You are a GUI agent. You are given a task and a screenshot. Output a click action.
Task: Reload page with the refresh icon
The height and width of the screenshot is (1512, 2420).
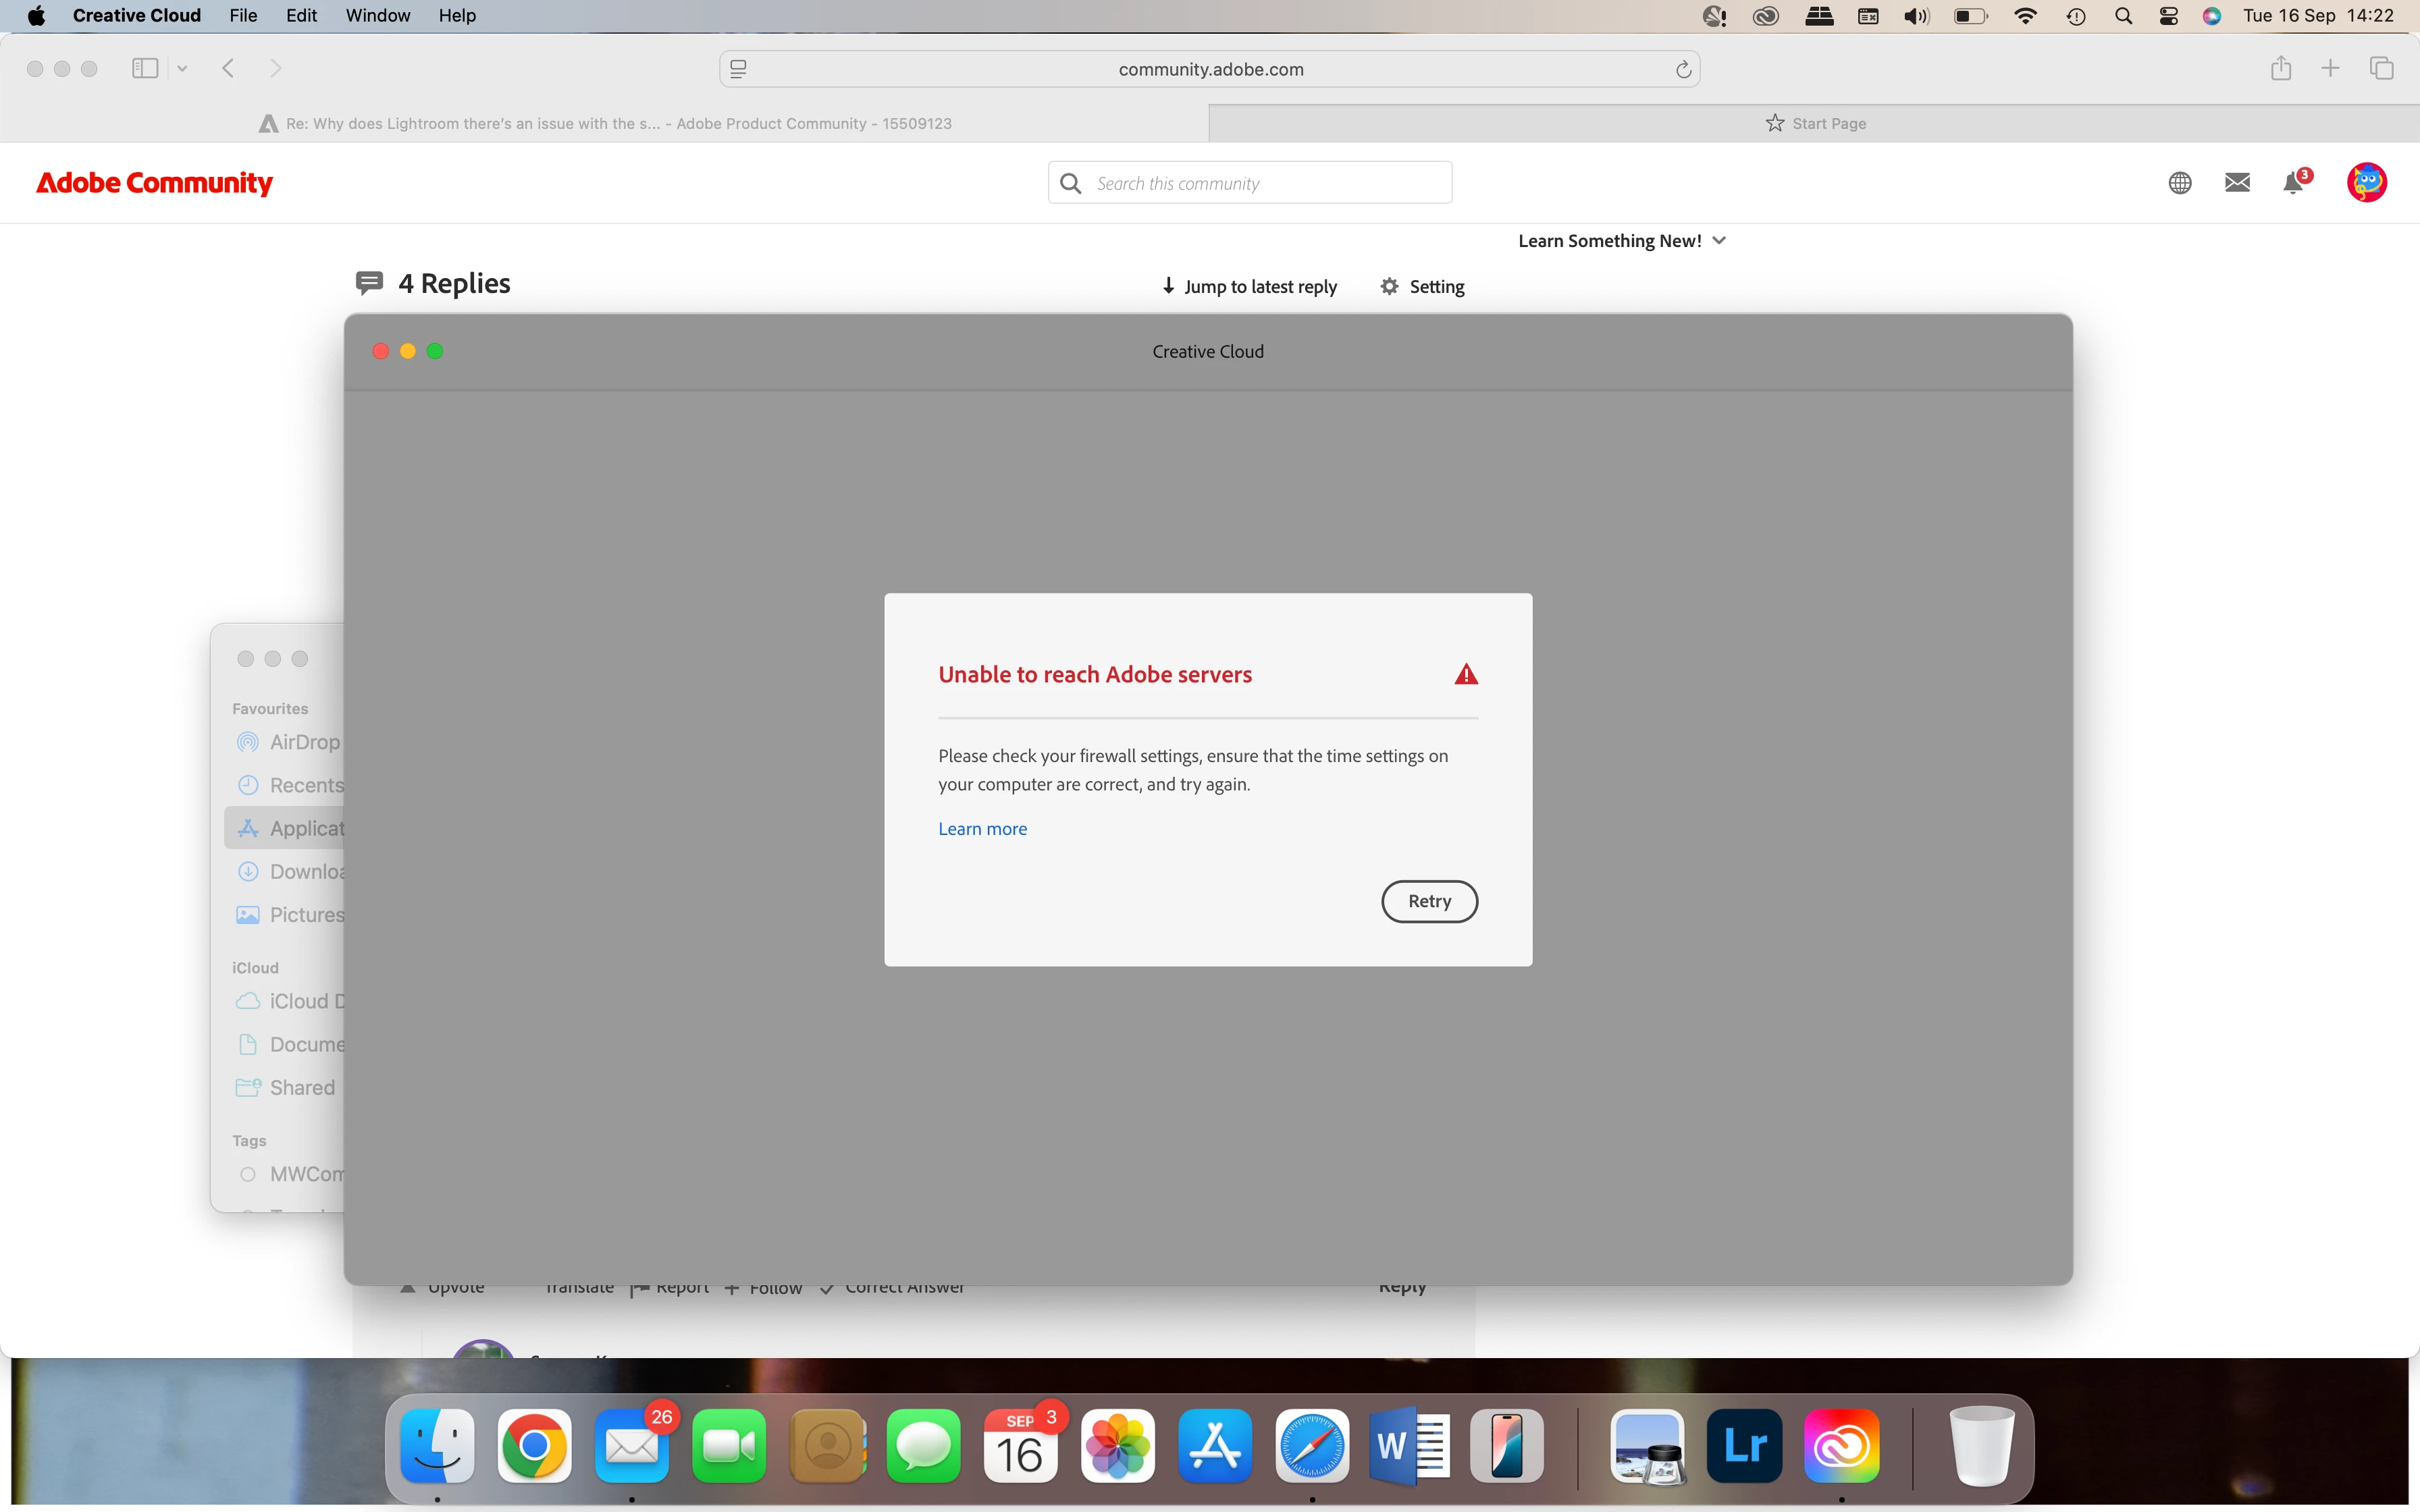tap(1683, 69)
